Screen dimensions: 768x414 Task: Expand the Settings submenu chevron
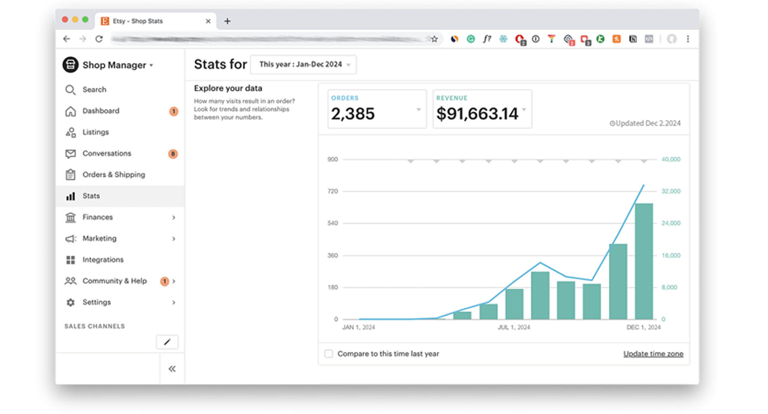174,303
